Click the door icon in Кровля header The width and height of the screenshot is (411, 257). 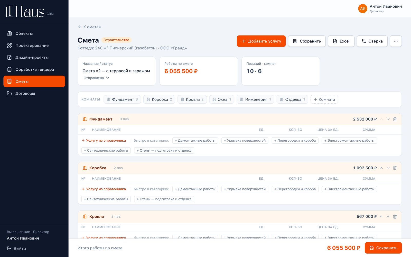(x=85, y=217)
